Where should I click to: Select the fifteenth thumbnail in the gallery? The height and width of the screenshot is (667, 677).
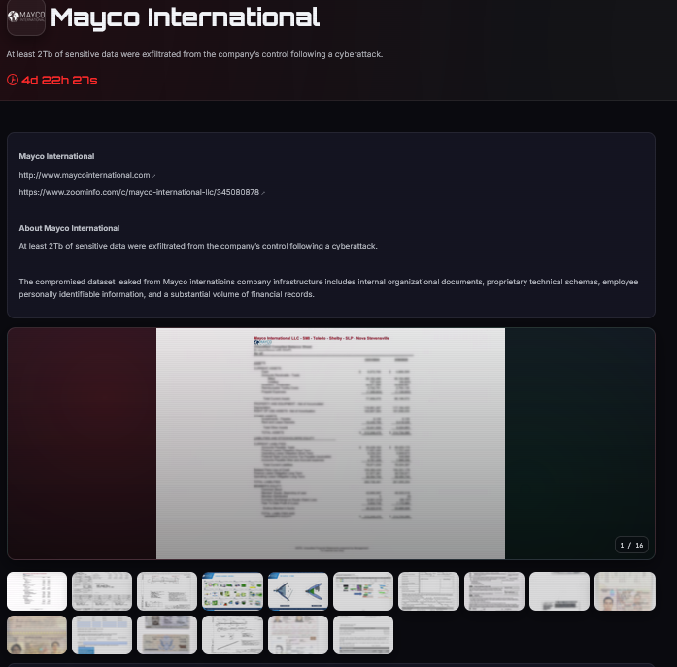tap(298, 635)
